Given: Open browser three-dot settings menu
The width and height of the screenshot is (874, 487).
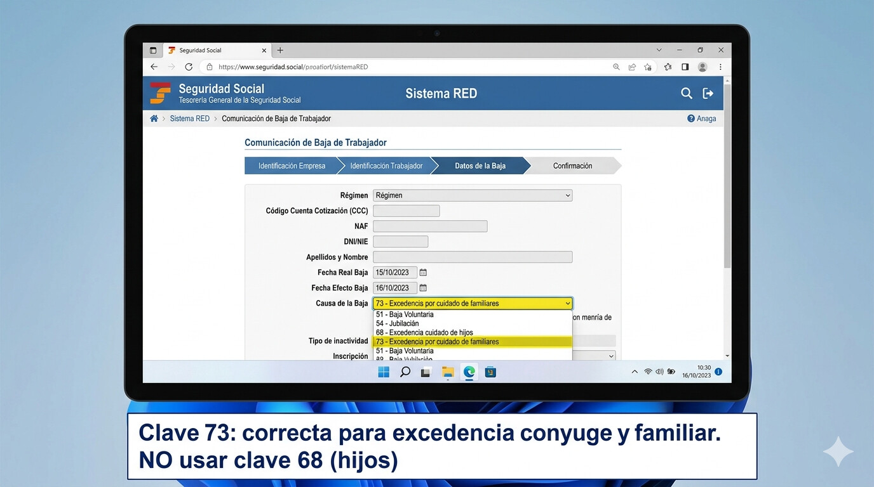Looking at the screenshot, I should pyautogui.click(x=720, y=67).
